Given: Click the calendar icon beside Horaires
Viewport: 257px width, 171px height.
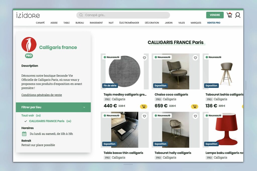Looking at the screenshot, I should (24, 134).
